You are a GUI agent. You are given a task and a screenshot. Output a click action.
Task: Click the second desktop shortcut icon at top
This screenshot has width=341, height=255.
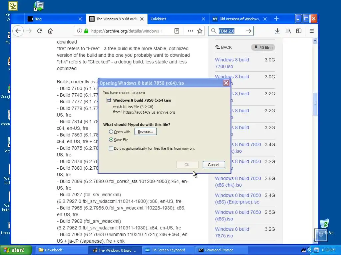[x=39, y=6]
